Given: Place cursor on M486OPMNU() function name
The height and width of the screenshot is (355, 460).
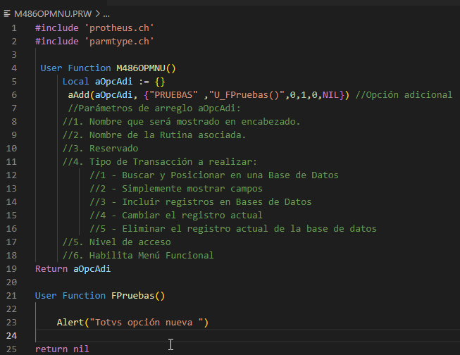Looking at the screenshot, I should click(x=146, y=68).
